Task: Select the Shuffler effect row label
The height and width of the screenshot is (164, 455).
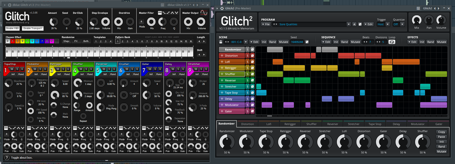Action: click(231, 74)
